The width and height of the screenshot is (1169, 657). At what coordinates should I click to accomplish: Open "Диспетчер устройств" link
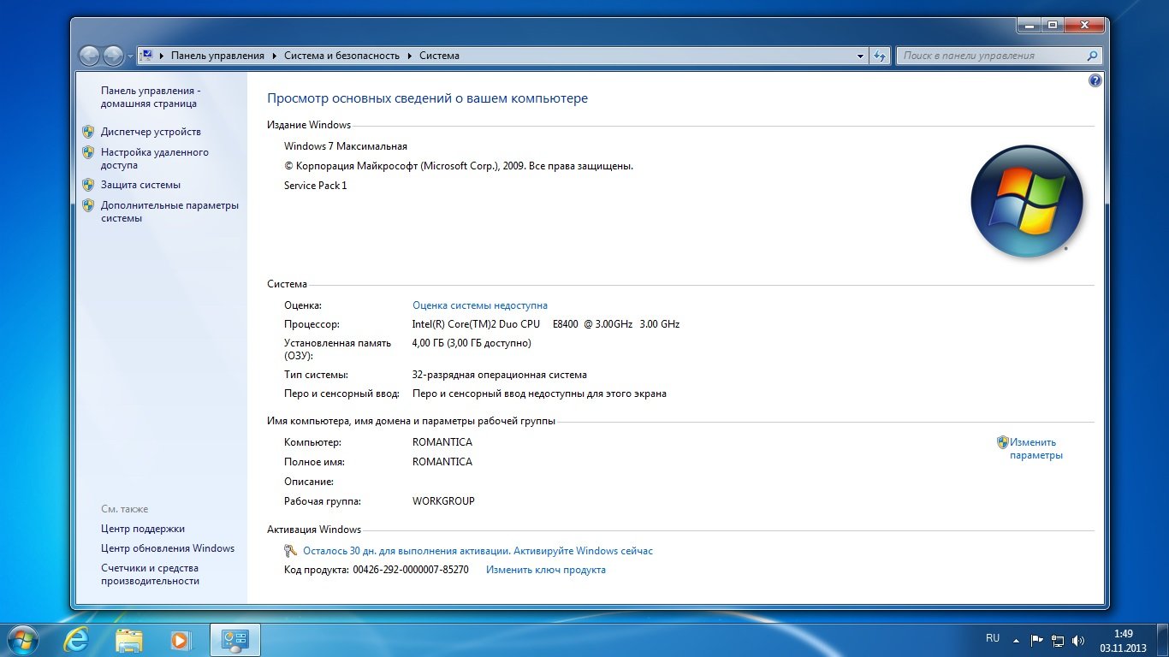point(151,132)
